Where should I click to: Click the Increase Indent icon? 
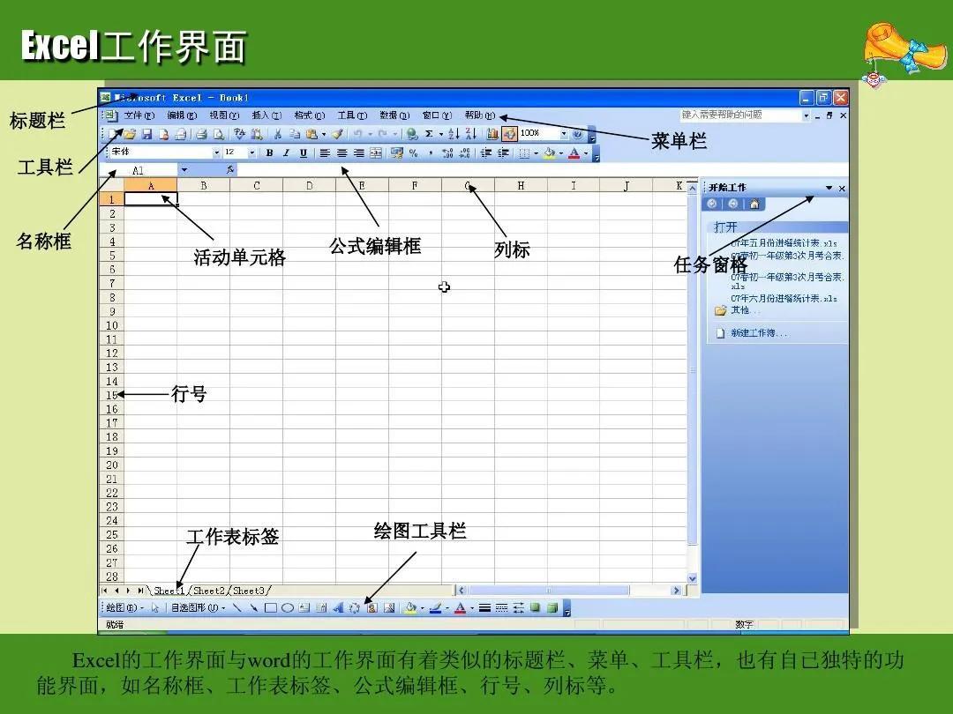pyautogui.click(x=503, y=153)
